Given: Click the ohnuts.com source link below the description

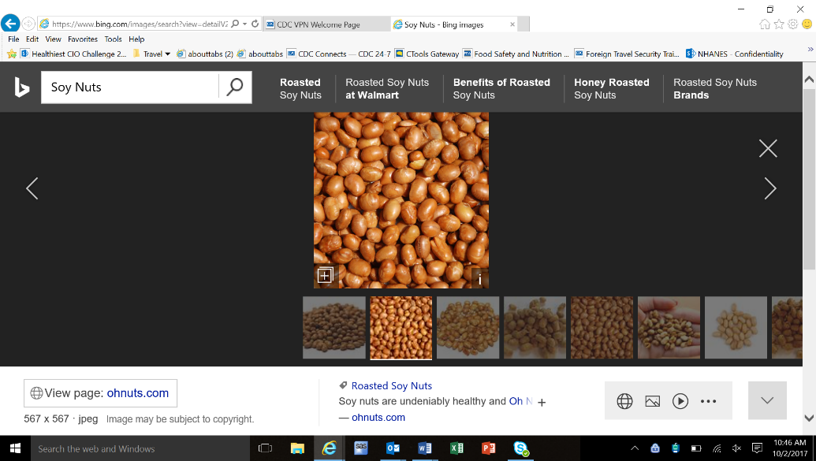Looking at the screenshot, I should (x=378, y=418).
